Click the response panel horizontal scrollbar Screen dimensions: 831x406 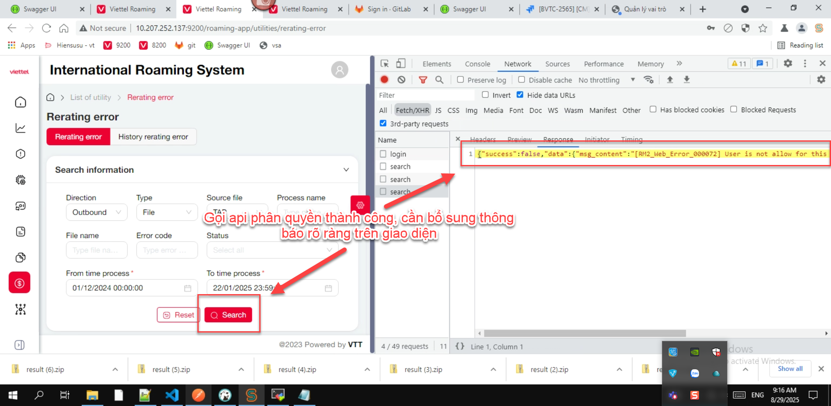pyautogui.click(x=584, y=333)
